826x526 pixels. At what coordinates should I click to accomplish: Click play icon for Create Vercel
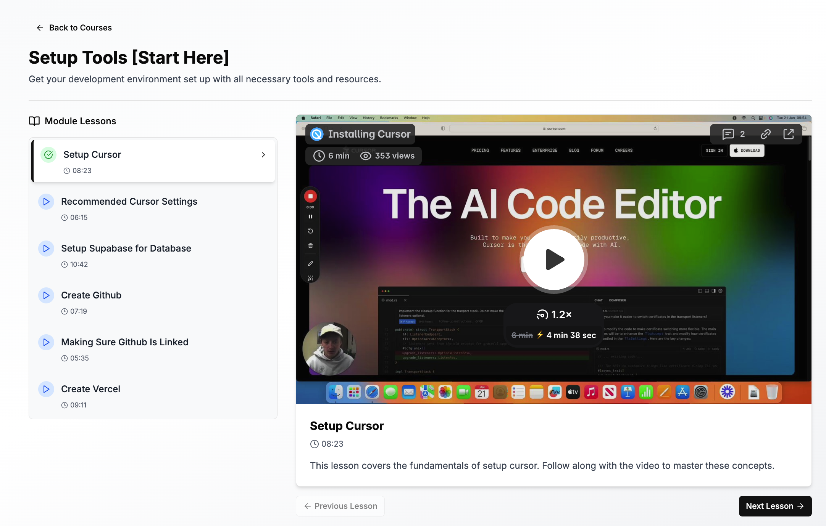click(x=46, y=389)
